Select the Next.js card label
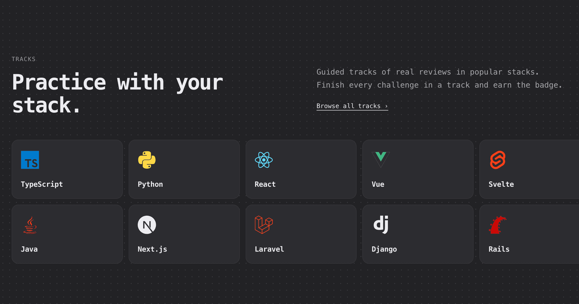The width and height of the screenshot is (579, 304). [152, 249]
